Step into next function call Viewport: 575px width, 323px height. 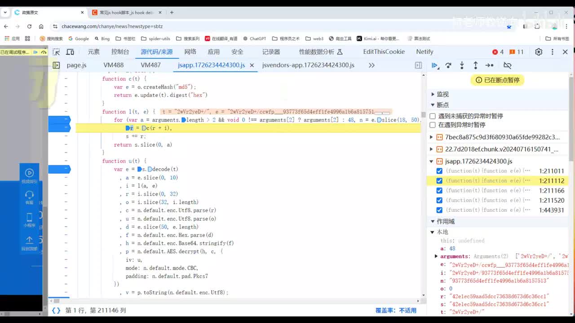[x=462, y=65]
